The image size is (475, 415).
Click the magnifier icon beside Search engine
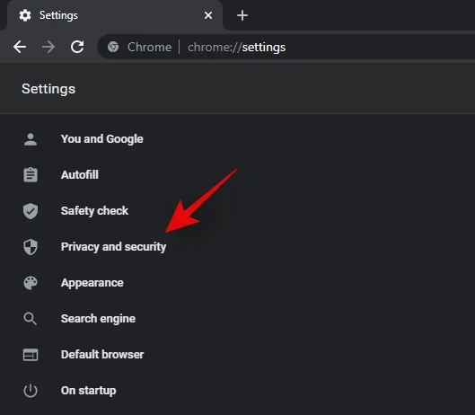tap(31, 319)
